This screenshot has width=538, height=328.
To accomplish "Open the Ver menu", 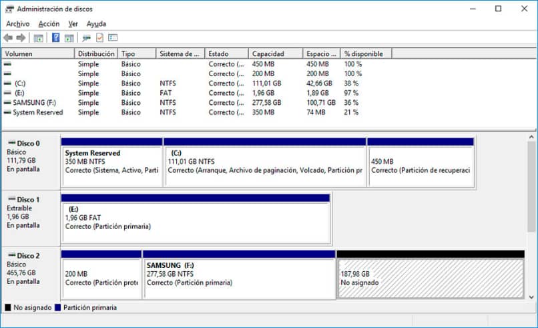I will (x=73, y=23).
